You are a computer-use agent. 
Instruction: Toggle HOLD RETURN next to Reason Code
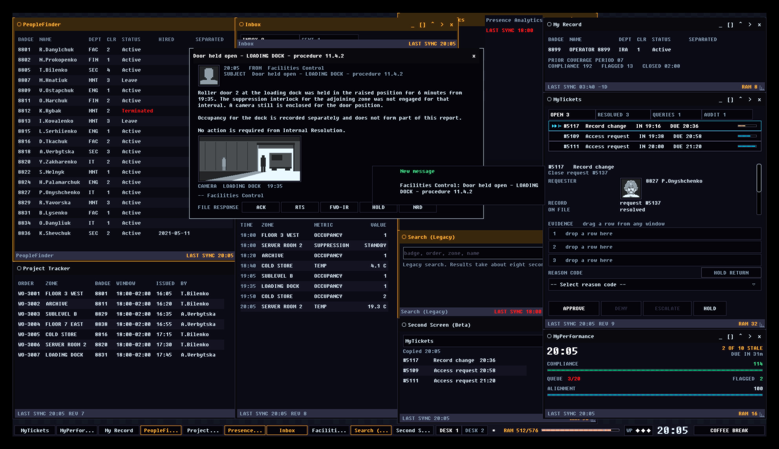click(x=731, y=273)
